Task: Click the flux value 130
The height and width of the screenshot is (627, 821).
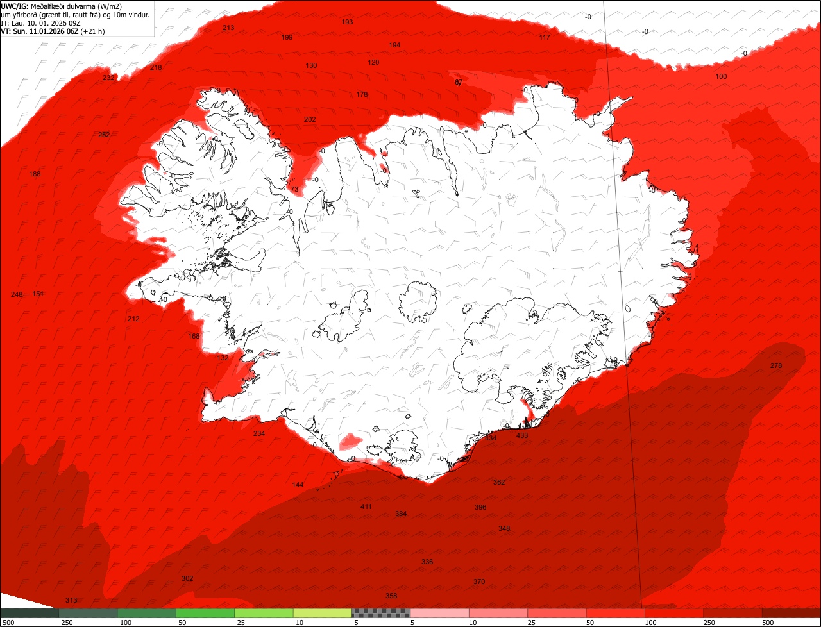Action: pyautogui.click(x=311, y=66)
